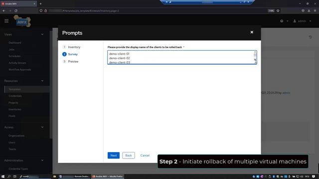319x179 pixels.
Task: Open Credentials in the sidebar
Action: click(x=15, y=96)
